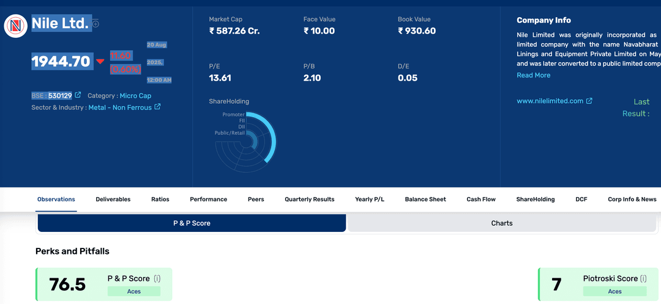Viewport: 661px width, 304px height.
Task: Click the D/E value 0.05
Action: click(x=408, y=78)
